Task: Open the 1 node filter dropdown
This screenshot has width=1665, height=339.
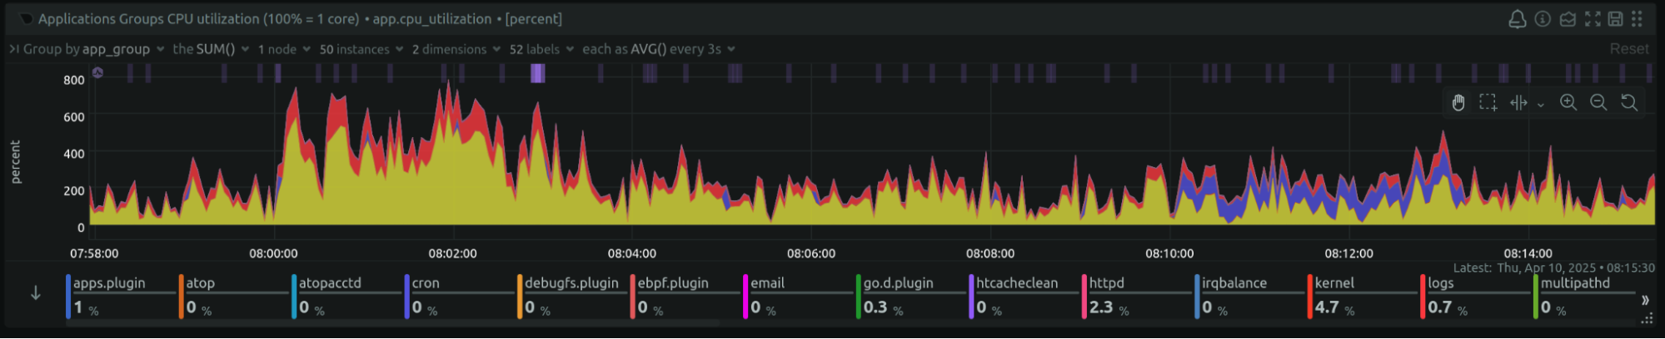Action: pyautogui.click(x=284, y=49)
